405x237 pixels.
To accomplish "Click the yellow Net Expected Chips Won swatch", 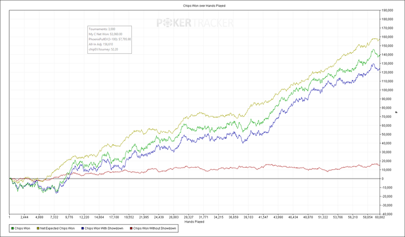I will (38, 228).
